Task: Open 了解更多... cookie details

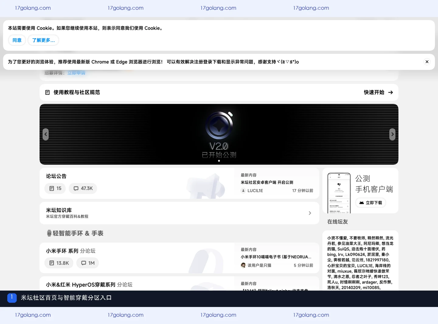Action: click(x=43, y=40)
